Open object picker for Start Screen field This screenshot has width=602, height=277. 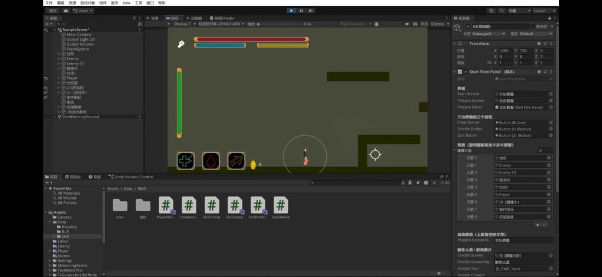coord(551,94)
